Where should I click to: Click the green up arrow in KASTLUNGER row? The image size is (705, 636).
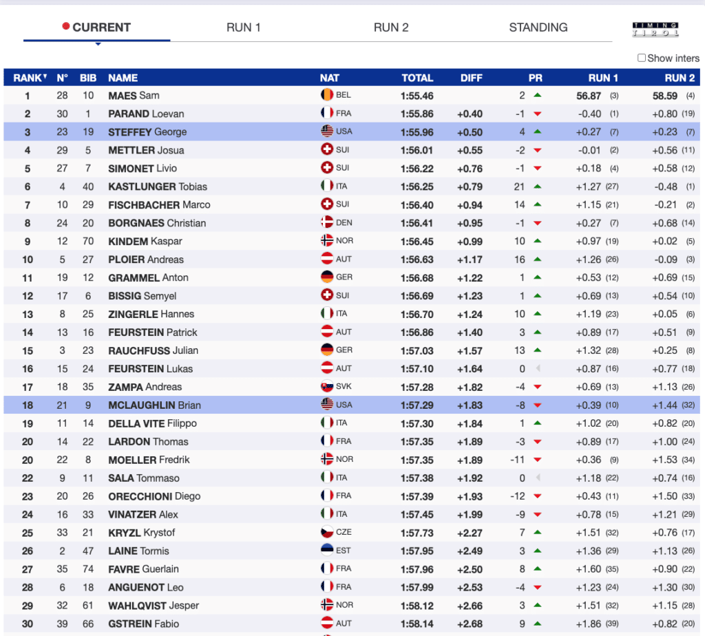coord(538,187)
